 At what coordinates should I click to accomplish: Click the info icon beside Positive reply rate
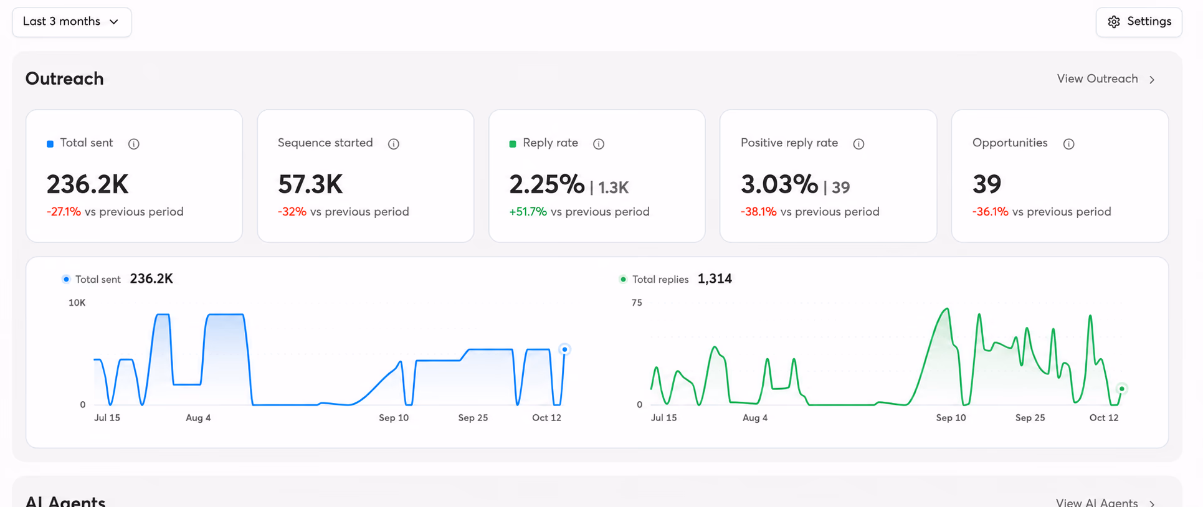coord(858,144)
